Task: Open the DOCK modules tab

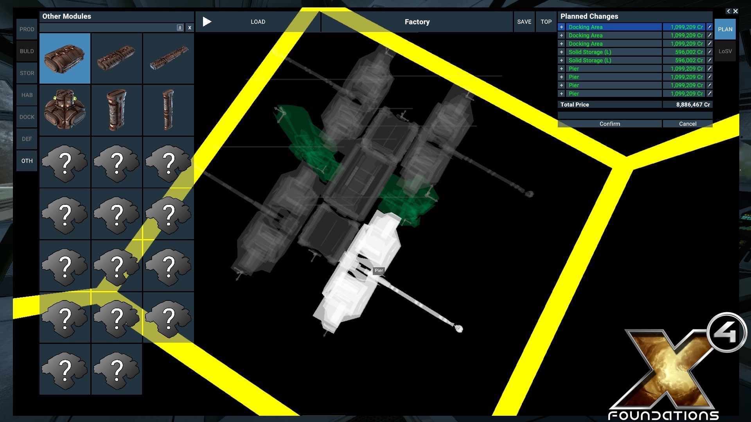Action: 27,117
